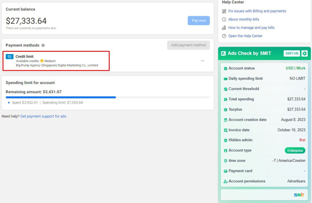312x203 pixels.
Task: Click Add payment method button
Action: coord(188,45)
